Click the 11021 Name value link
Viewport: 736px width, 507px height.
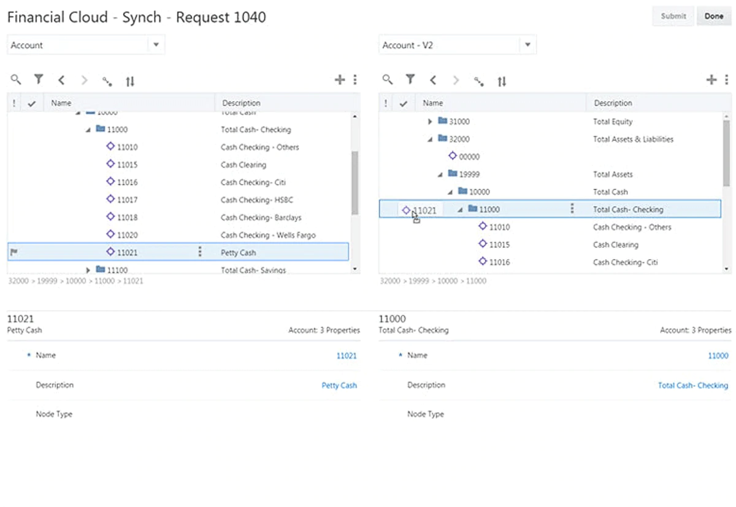pyautogui.click(x=347, y=356)
